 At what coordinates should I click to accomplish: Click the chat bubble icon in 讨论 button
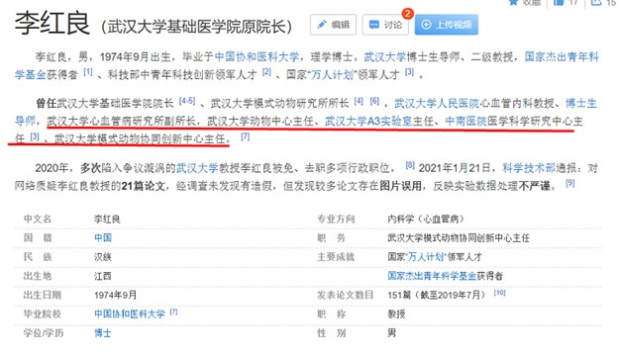[373, 25]
